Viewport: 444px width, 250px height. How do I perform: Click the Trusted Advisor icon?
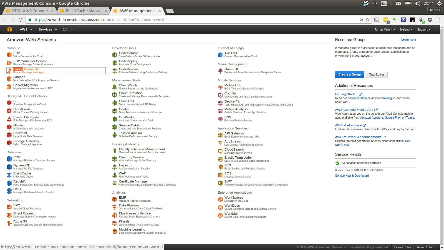[x=115, y=135]
